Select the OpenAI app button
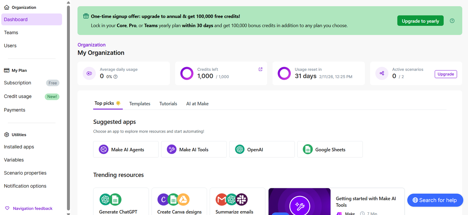Screen dimensions: 468x215 (262, 149)
